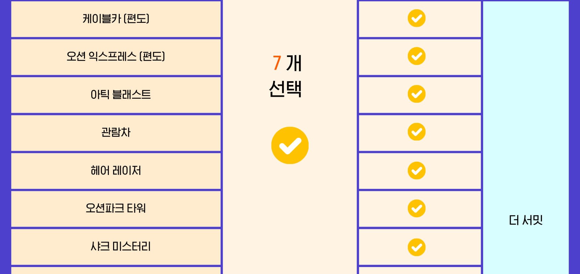Click the 샤크 미스터리 label
Screen dimensions: 580x274
tap(120, 247)
